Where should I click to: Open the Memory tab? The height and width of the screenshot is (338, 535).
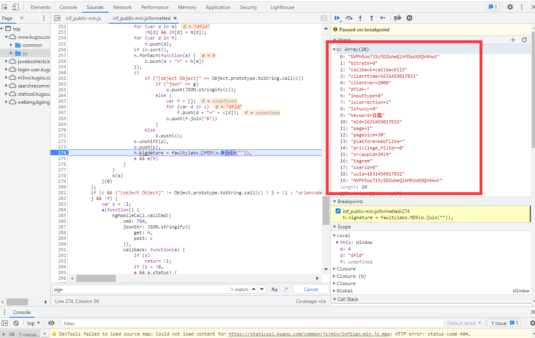point(187,7)
